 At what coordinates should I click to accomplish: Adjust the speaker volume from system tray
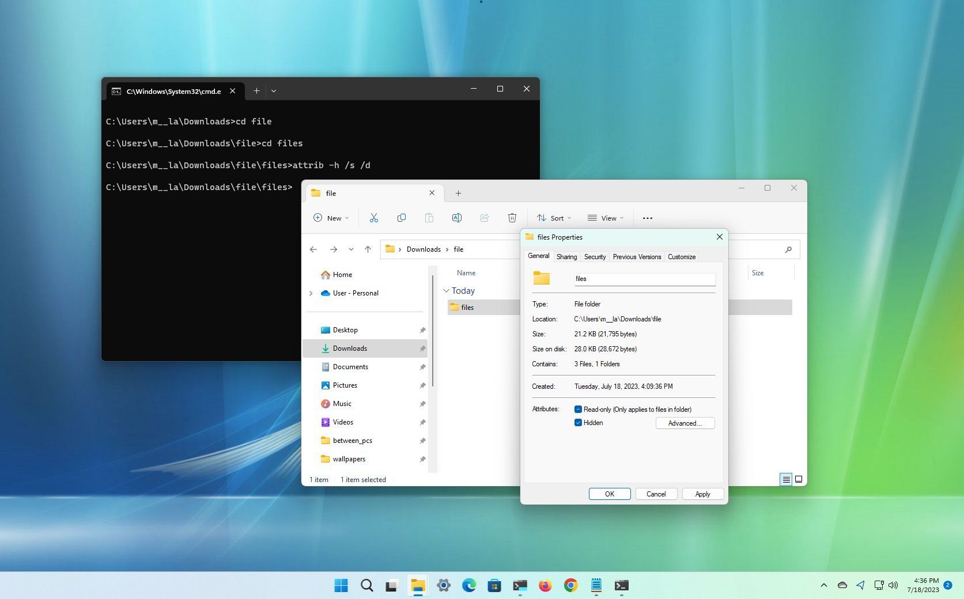click(x=894, y=585)
